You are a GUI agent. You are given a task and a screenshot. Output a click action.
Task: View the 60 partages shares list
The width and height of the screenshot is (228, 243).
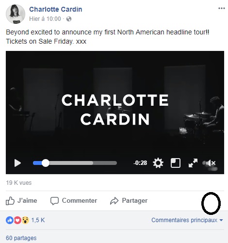pos(21,238)
